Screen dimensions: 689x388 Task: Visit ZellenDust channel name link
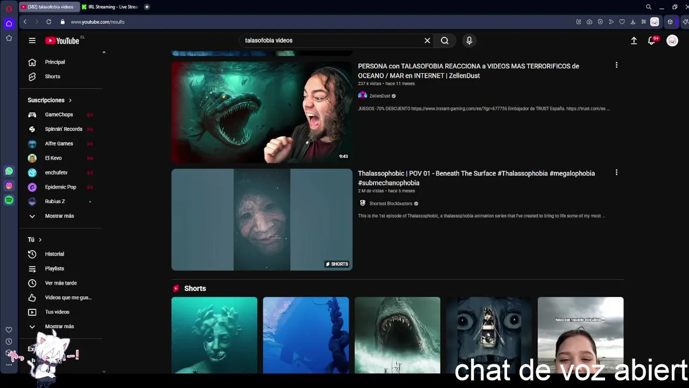click(x=379, y=96)
